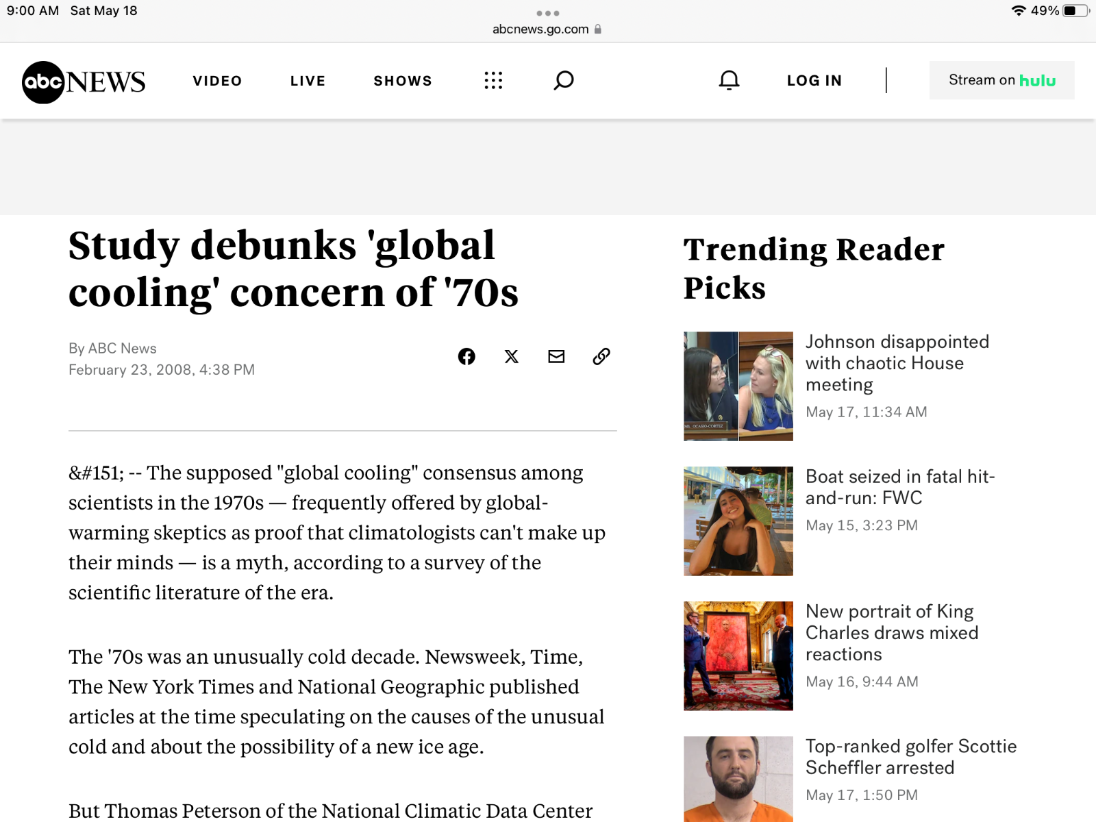
Task: Tap the smiling woman hit-and-run thumbnail
Action: [738, 521]
